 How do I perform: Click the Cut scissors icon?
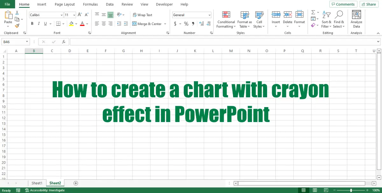17,13
